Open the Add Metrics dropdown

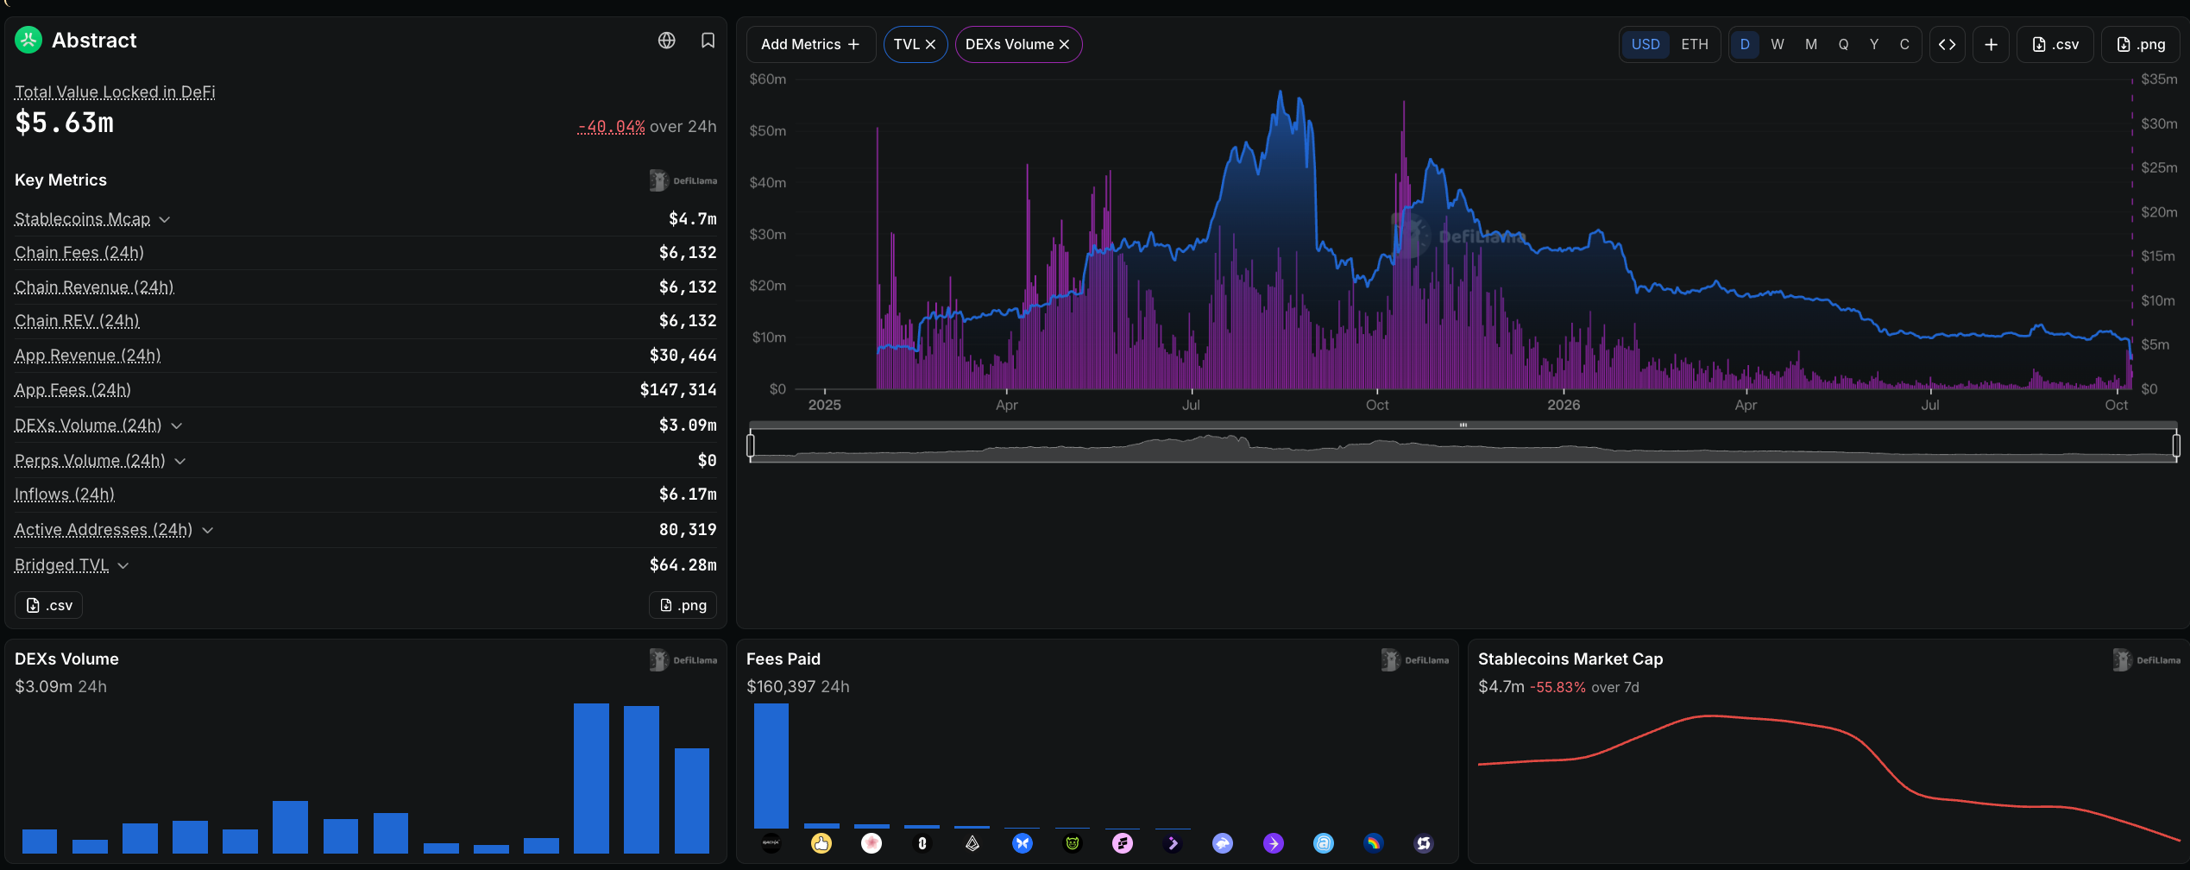pos(811,45)
